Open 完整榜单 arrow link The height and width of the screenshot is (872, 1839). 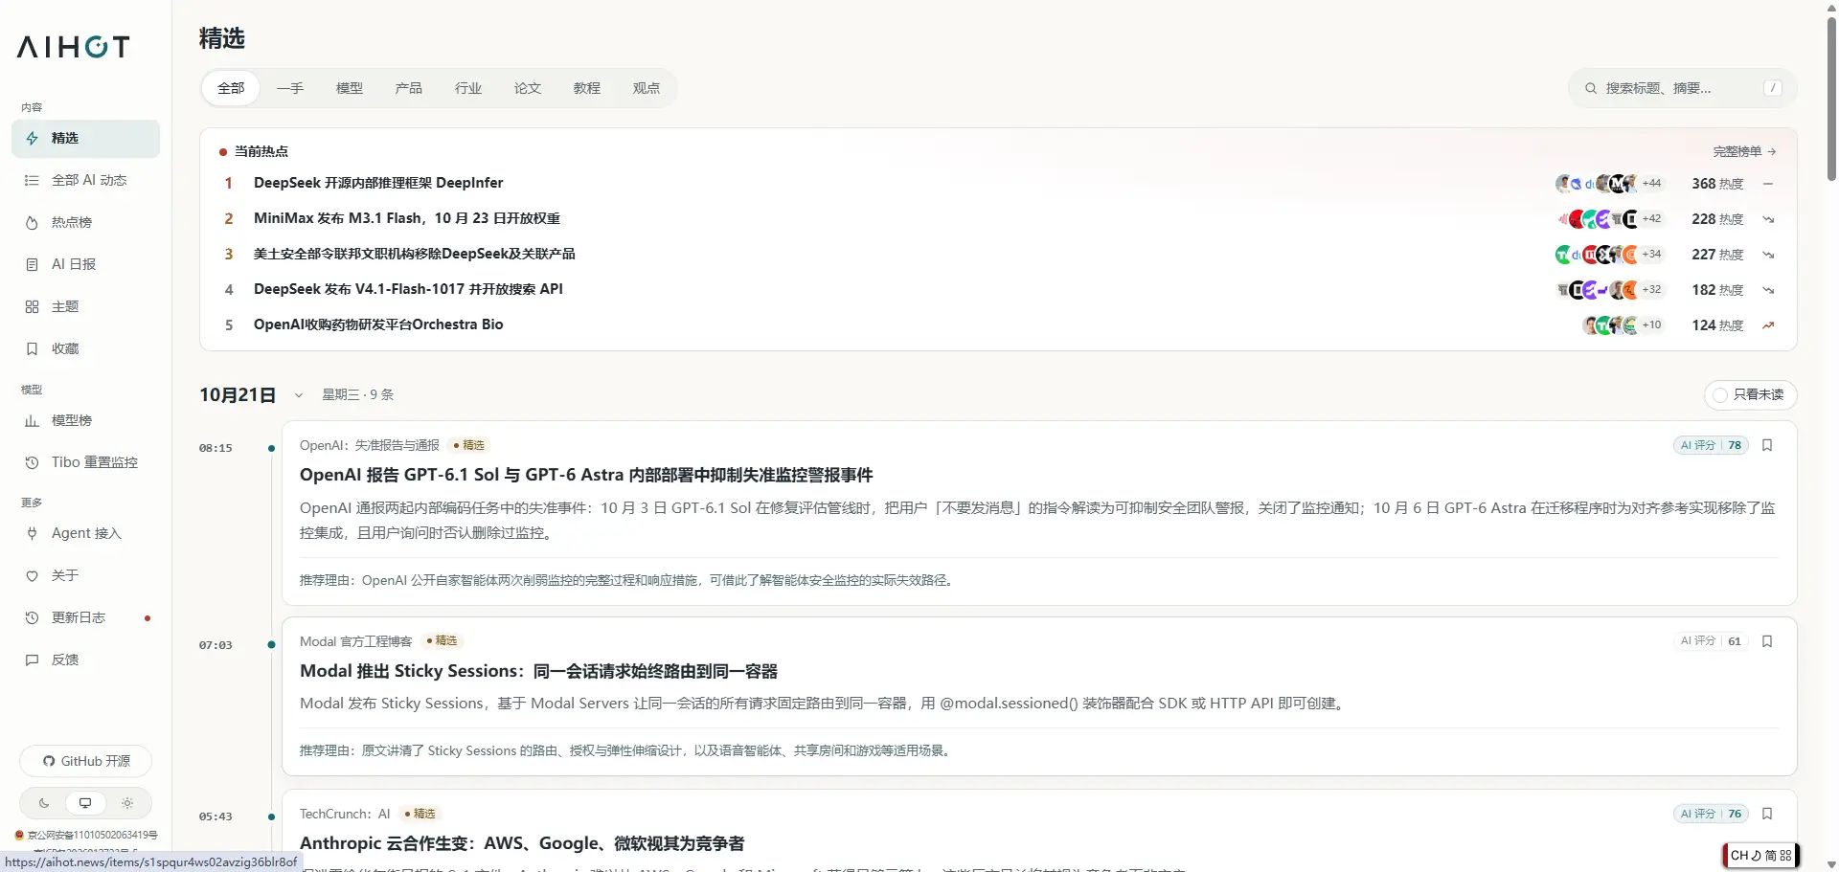pyautogui.click(x=1745, y=151)
